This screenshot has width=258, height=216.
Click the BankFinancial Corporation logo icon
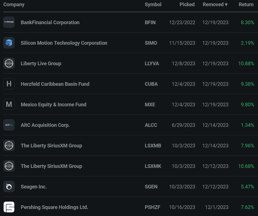click(9, 22)
